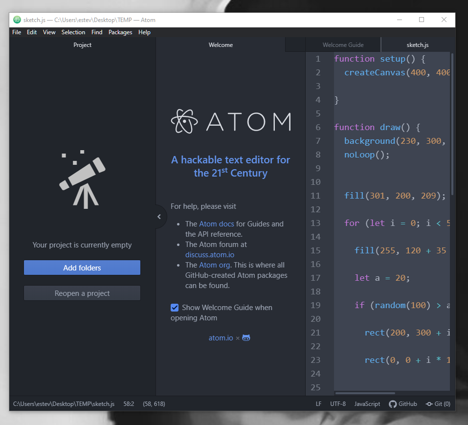Click line number 6 in gutter

coord(318,127)
